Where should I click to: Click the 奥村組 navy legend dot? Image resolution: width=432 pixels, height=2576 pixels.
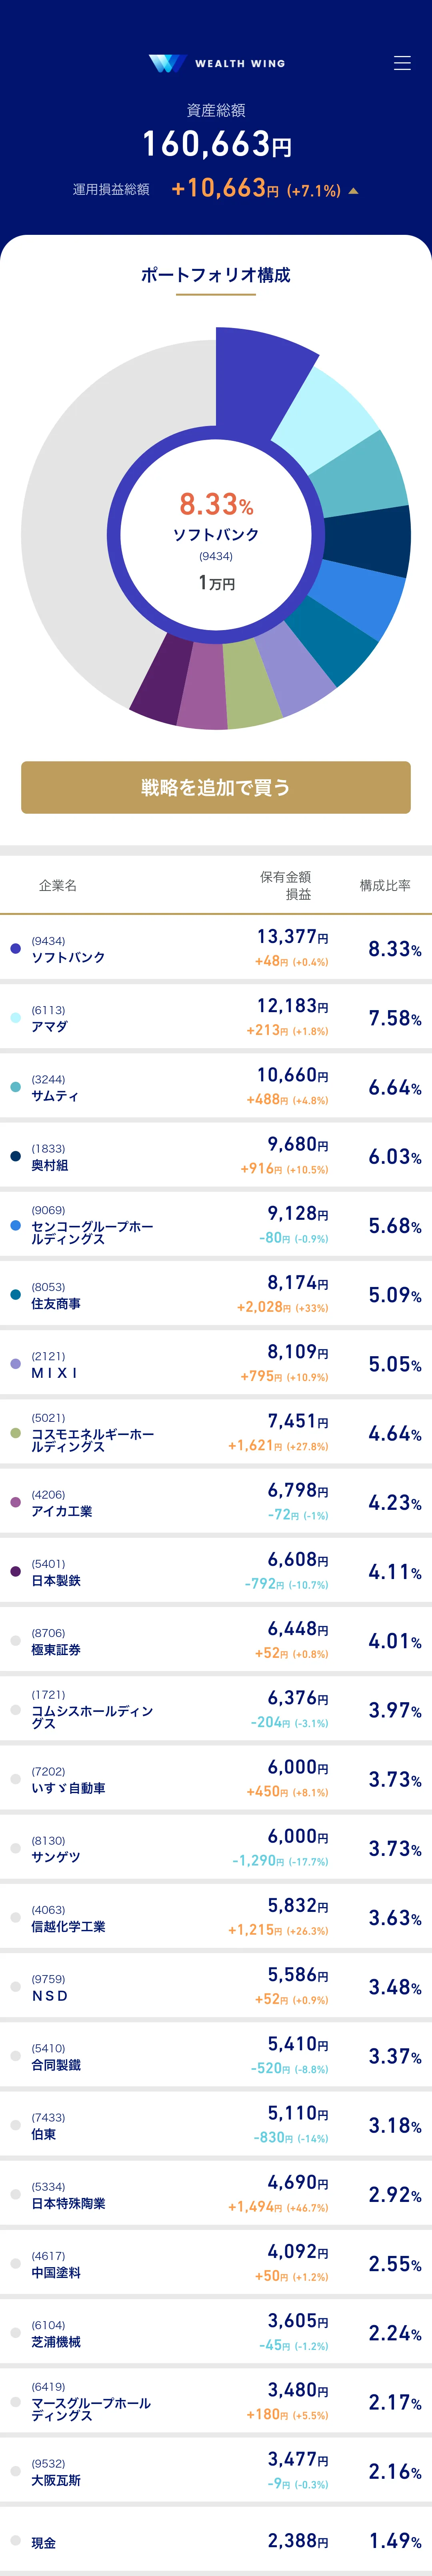click(15, 1156)
